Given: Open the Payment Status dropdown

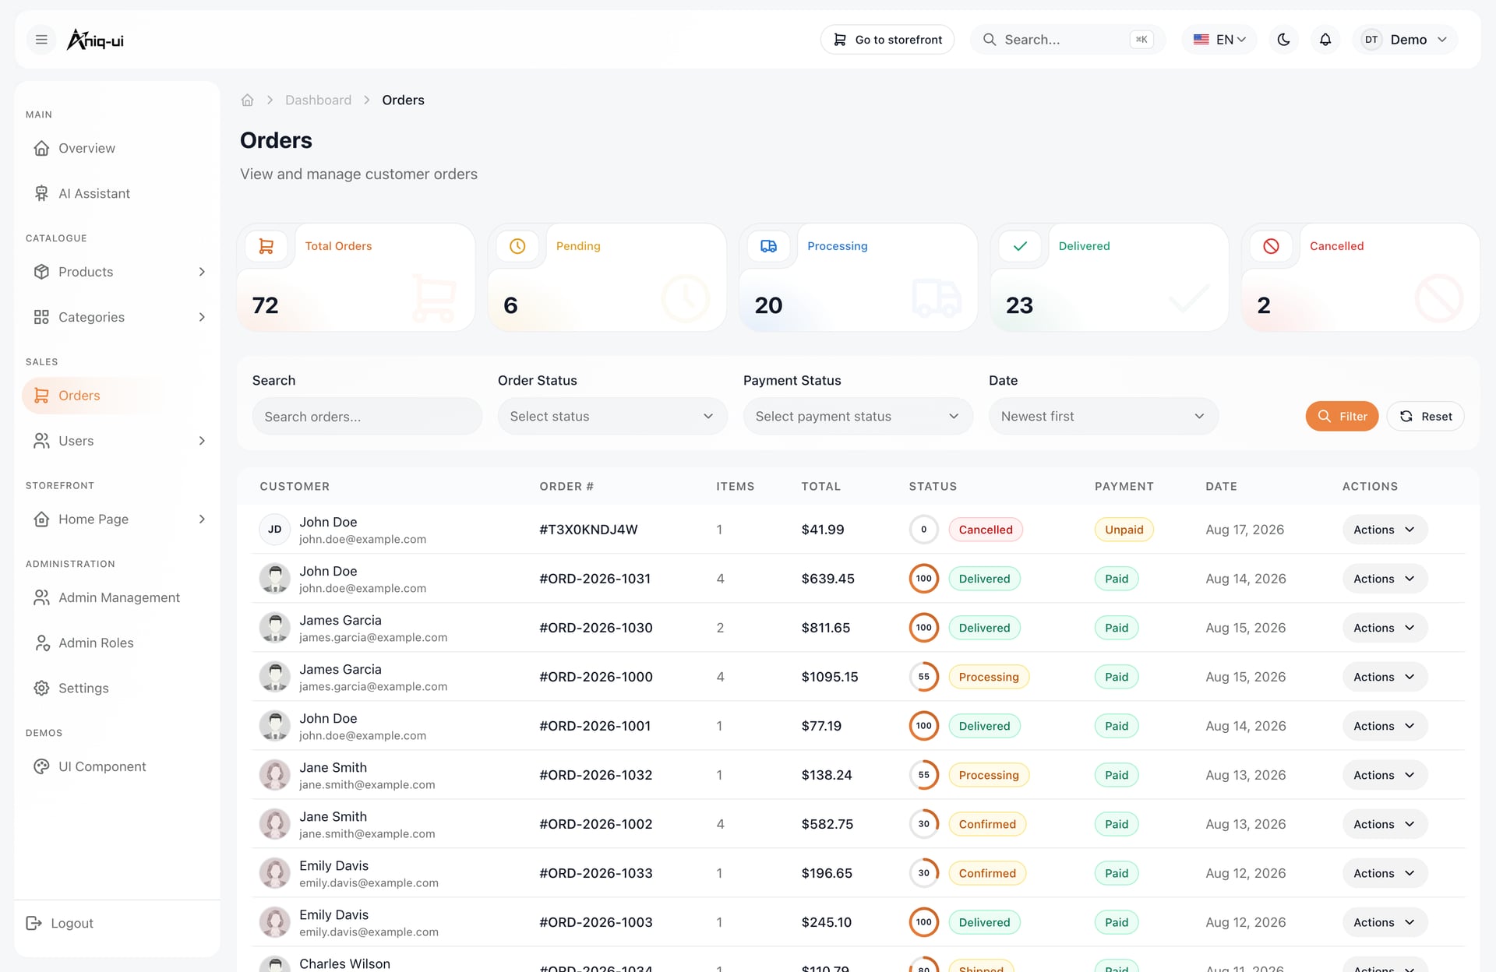Looking at the screenshot, I should (858, 417).
